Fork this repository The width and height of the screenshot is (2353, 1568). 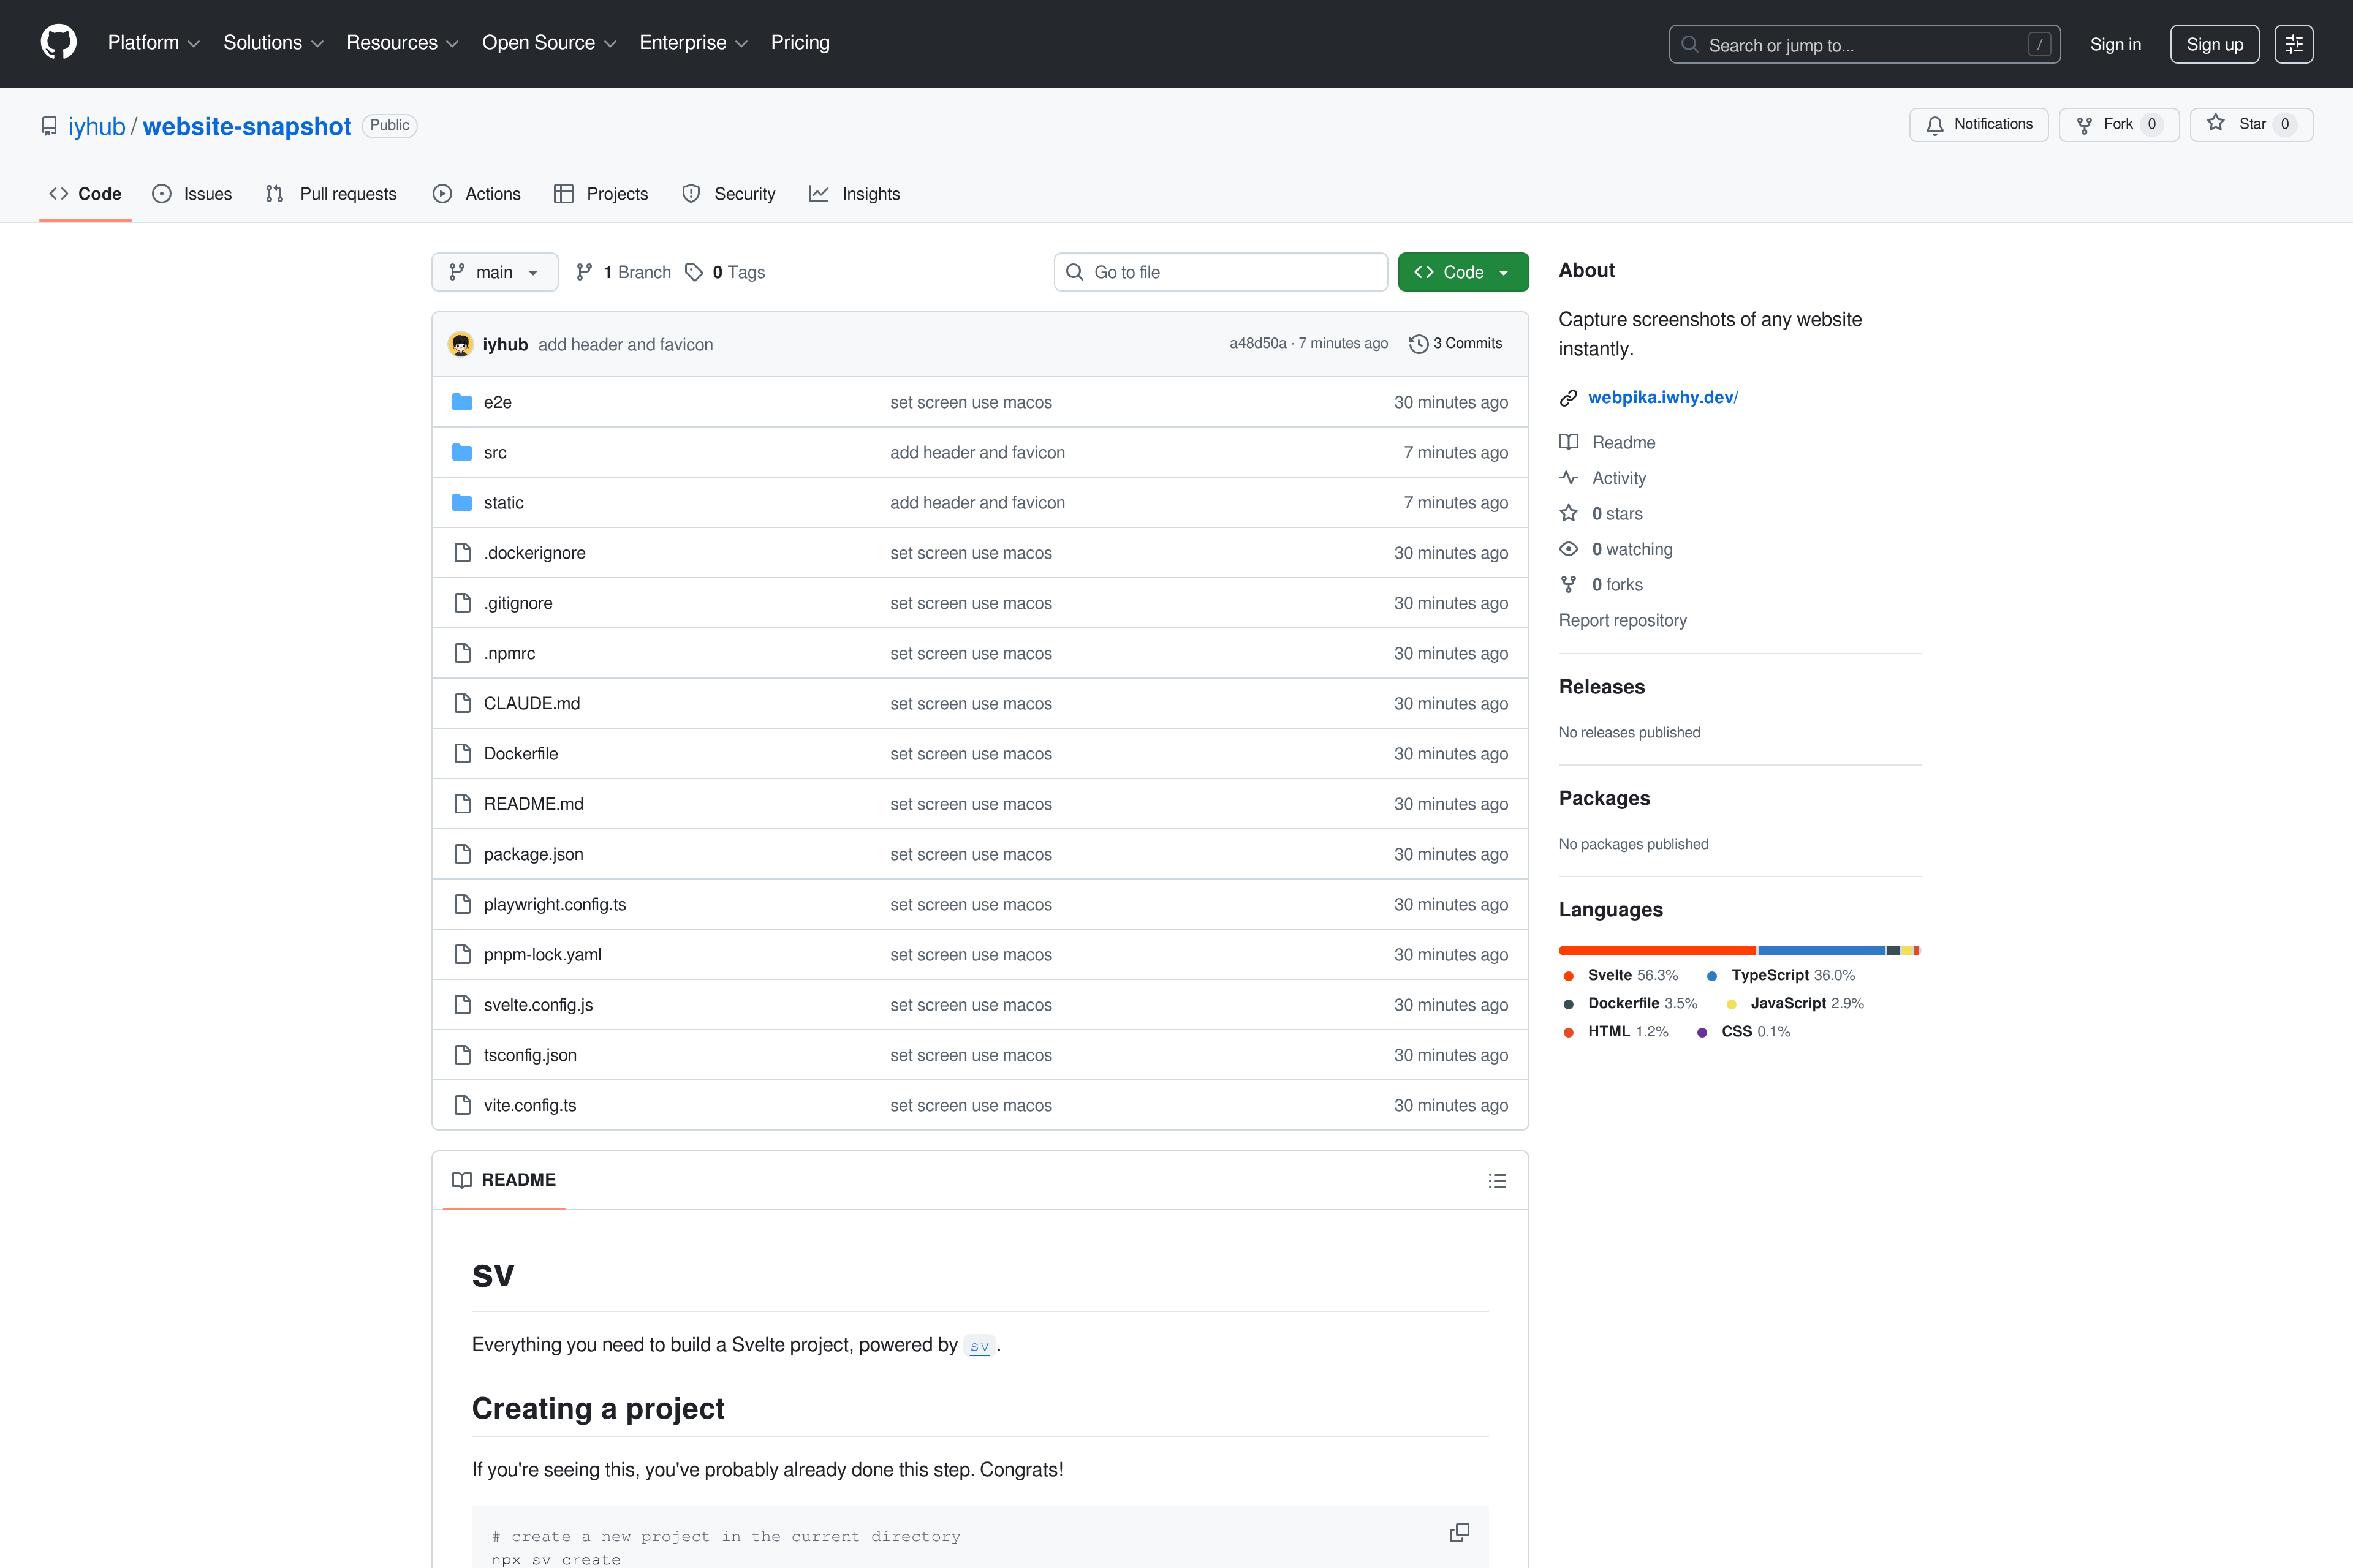click(x=2119, y=124)
